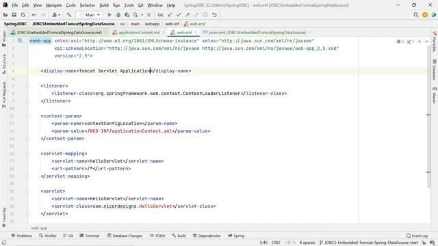Collapse servlet-mapping fold at line 16
The image size is (438, 246).
pyautogui.click(x=27, y=154)
